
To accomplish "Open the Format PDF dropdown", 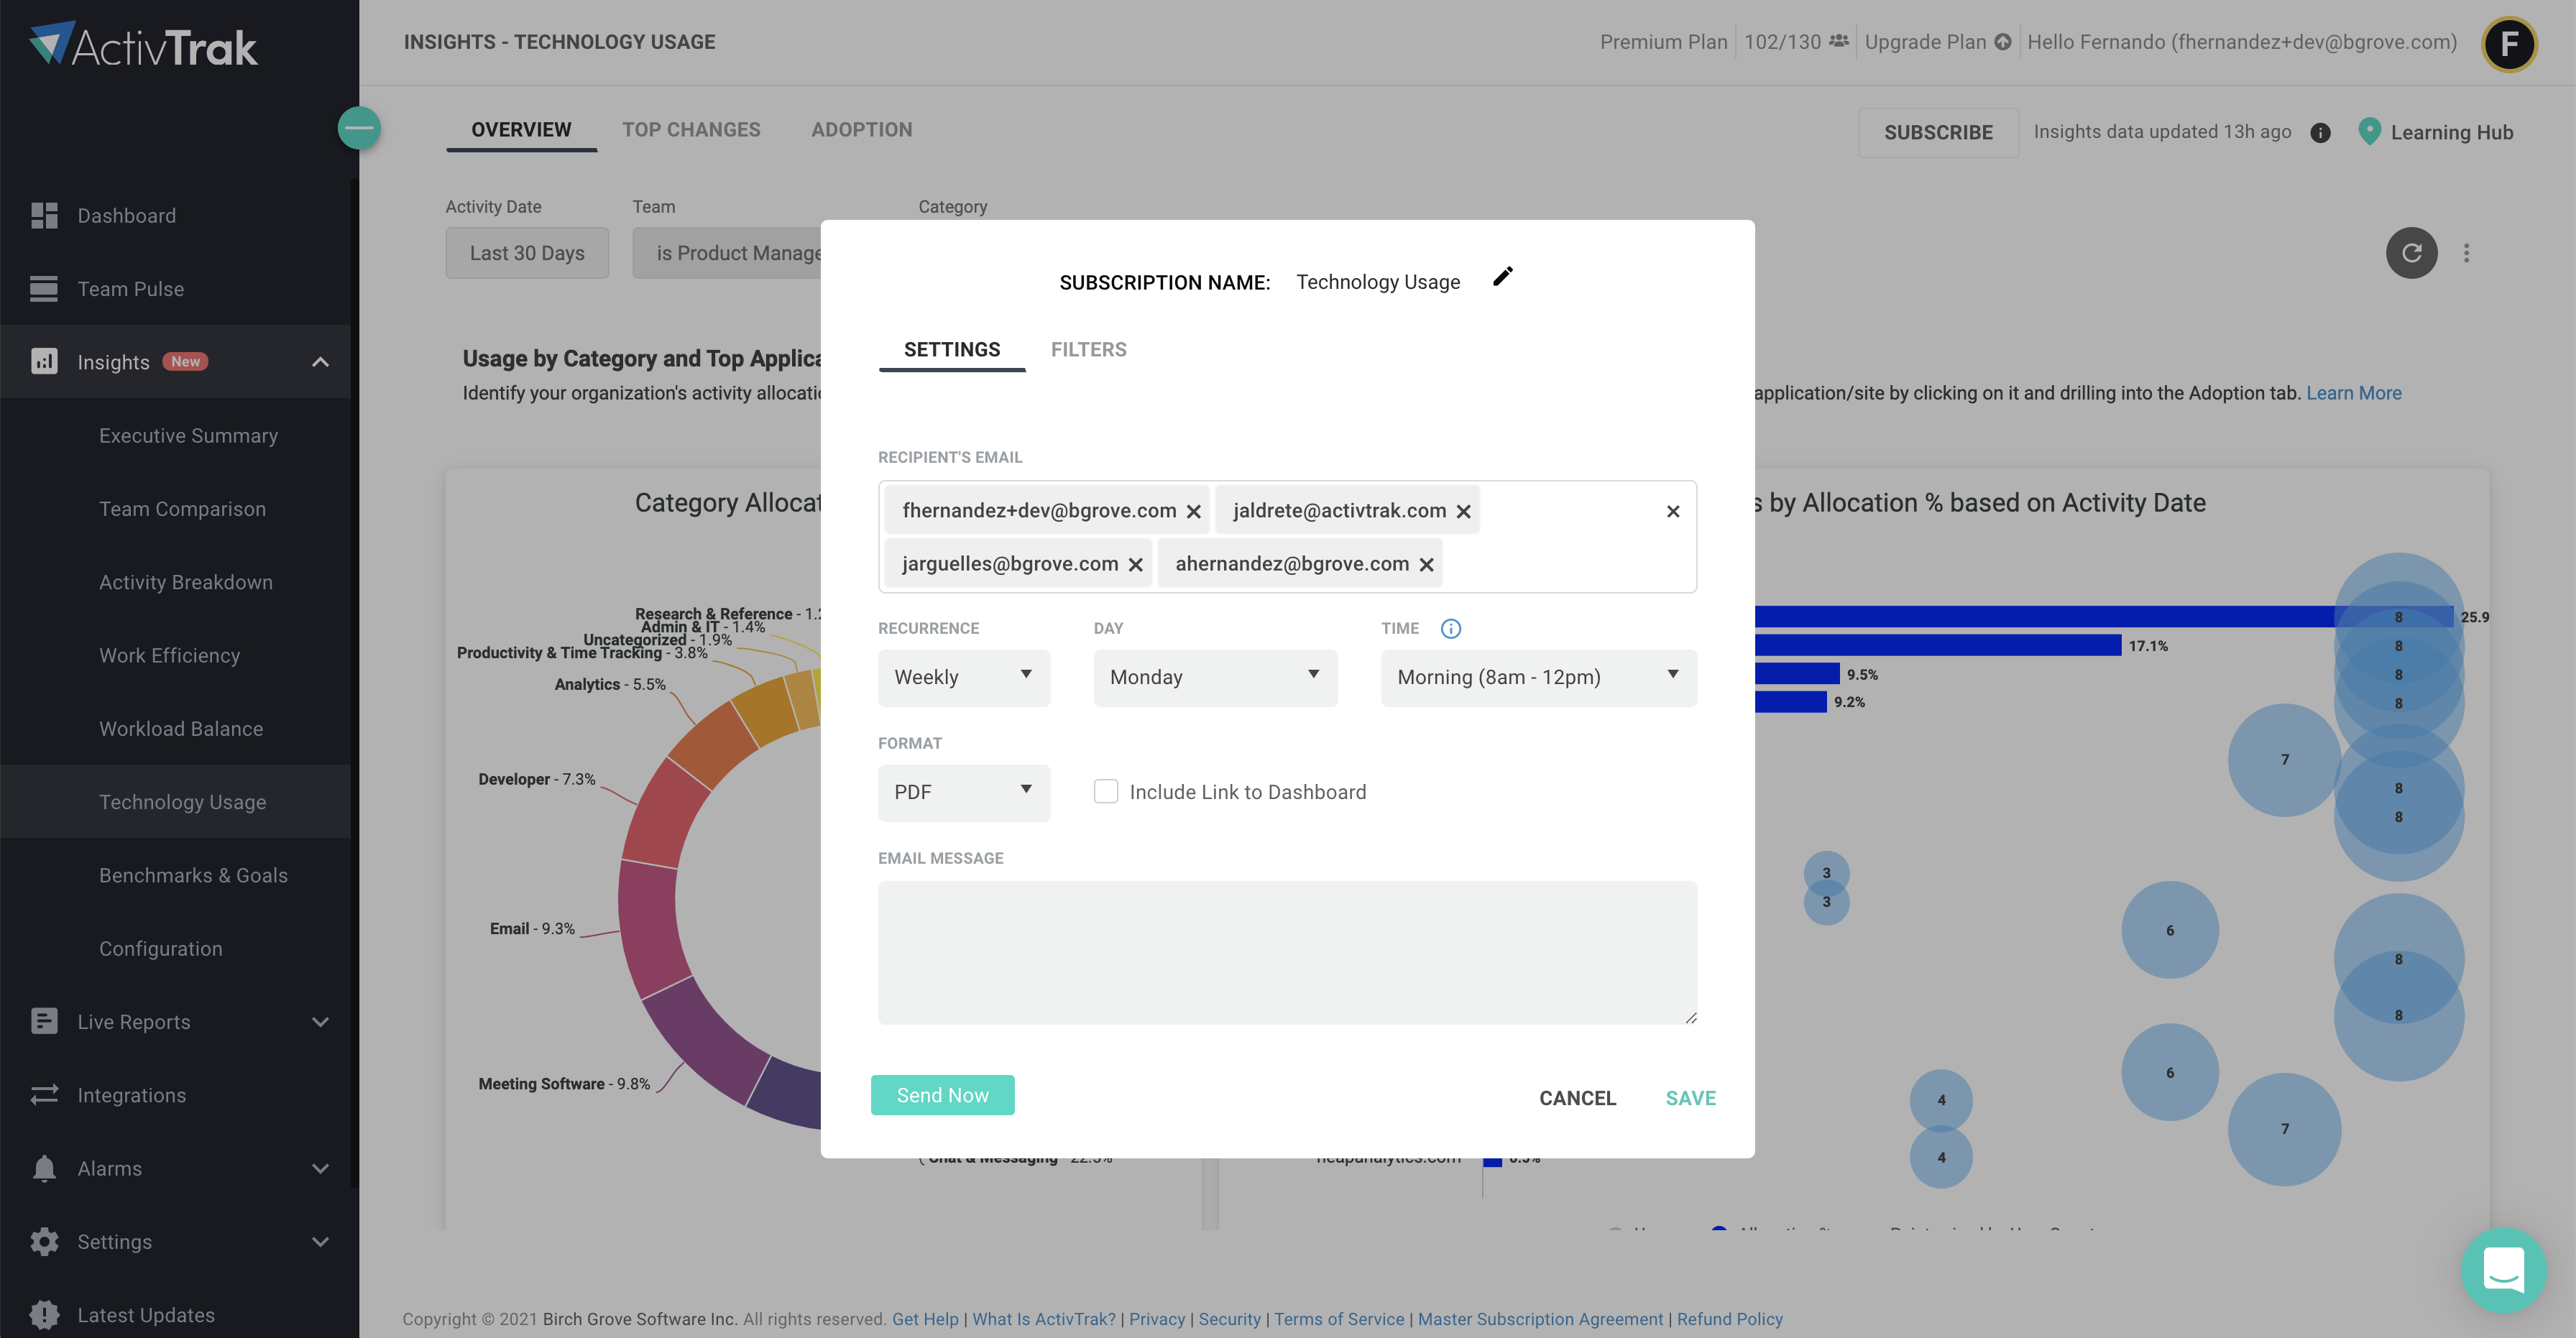I will pos(964,793).
